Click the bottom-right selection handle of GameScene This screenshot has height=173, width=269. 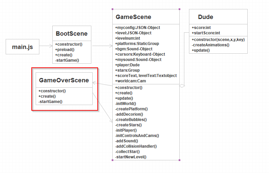pyautogui.click(x=179, y=160)
